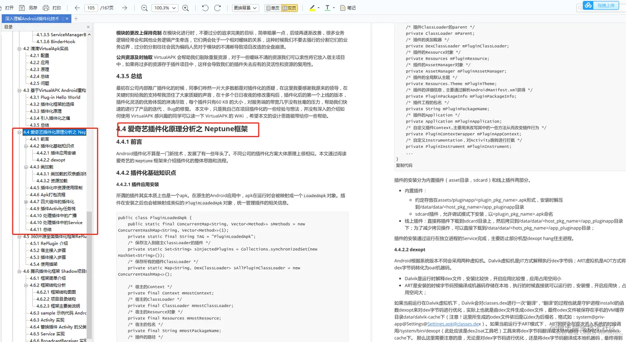Close the 目录 outline panel

[88, 27]
